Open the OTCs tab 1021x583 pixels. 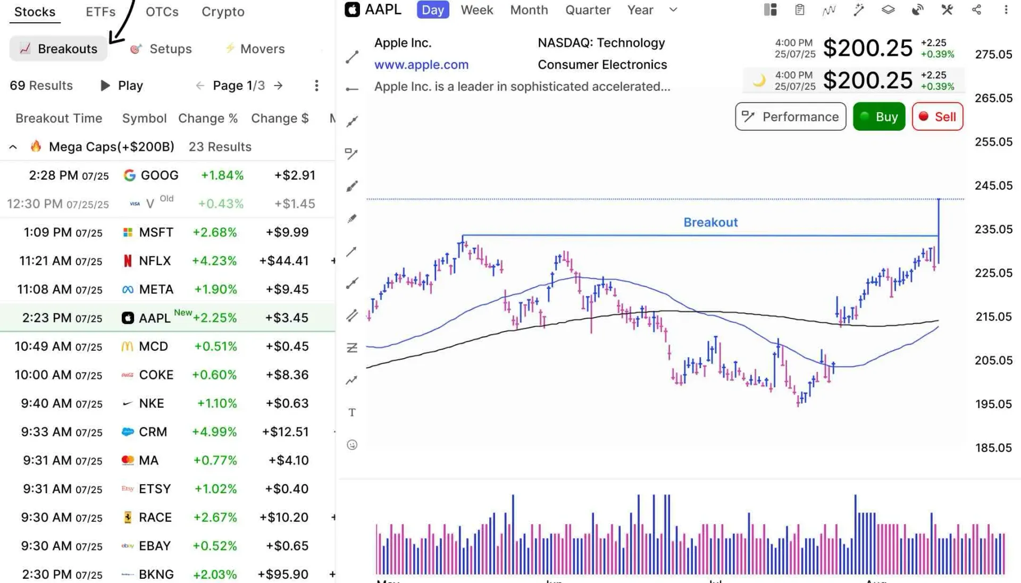(x=162, y=12)
